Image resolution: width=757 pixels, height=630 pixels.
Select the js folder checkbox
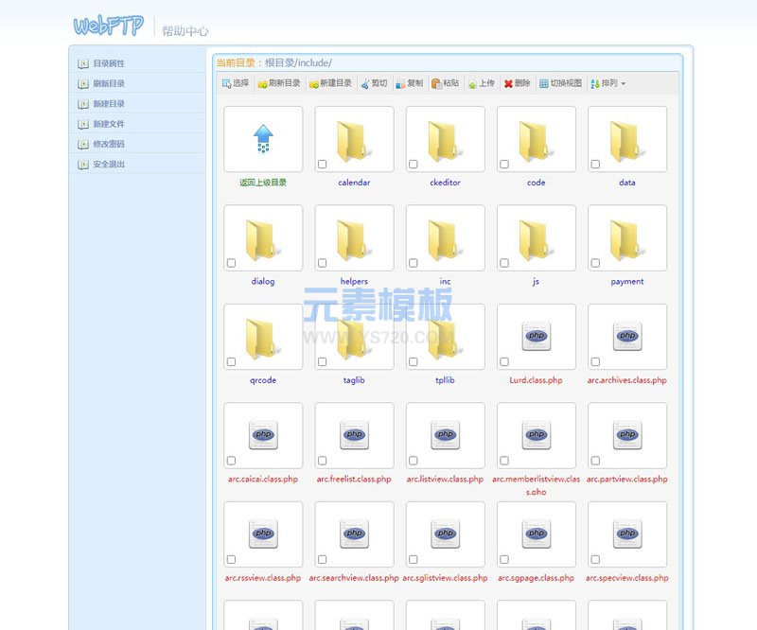click(x=504, y=263)
